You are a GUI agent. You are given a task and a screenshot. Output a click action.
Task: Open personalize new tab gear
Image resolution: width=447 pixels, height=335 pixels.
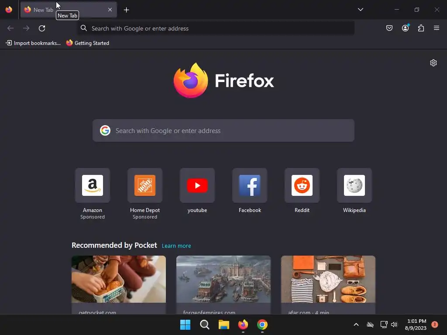coord(433,63)
